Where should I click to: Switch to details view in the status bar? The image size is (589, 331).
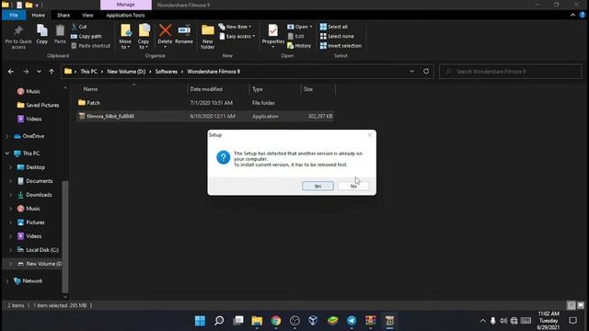[572, 305]
